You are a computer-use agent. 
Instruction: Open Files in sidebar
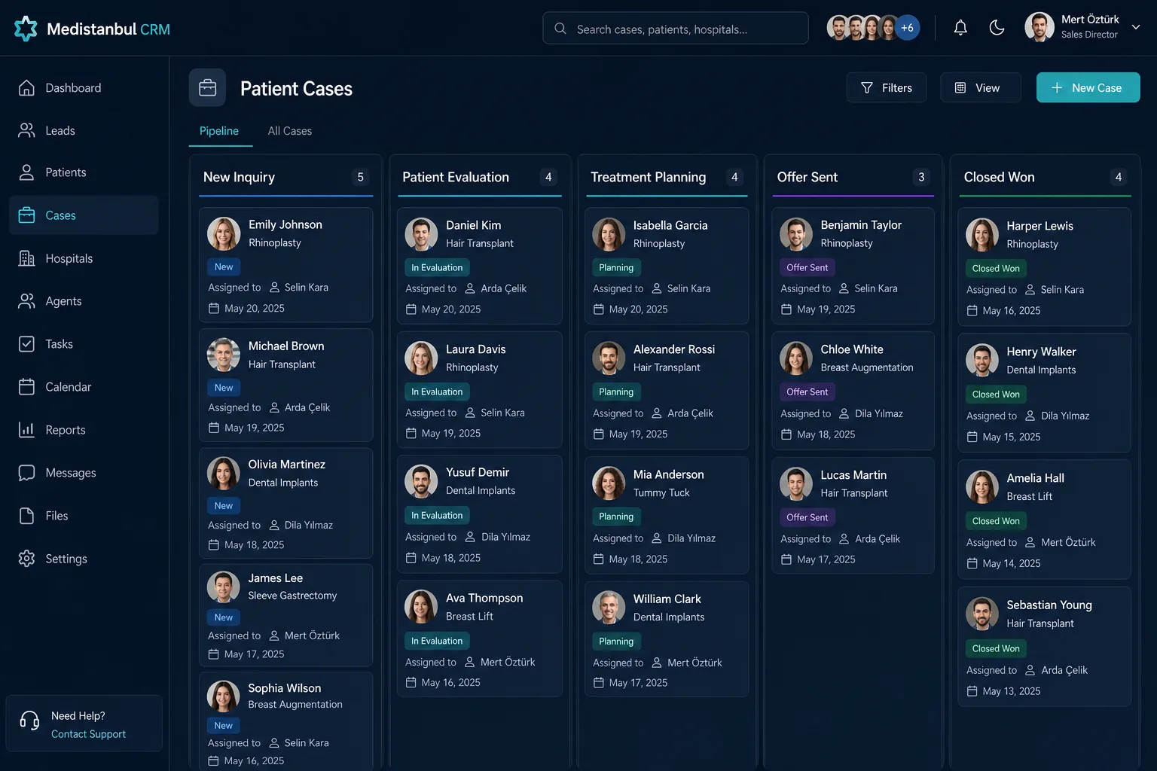click(84, 516)
